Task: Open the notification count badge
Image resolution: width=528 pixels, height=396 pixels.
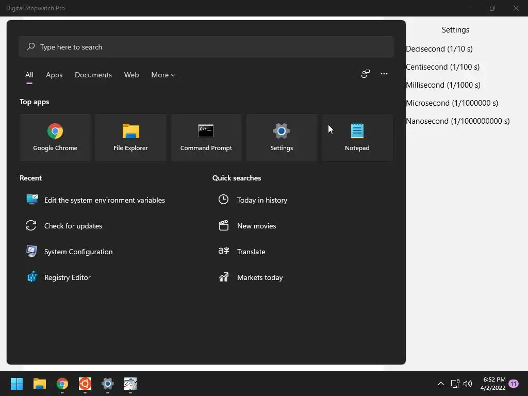Action: pos(514,384)
